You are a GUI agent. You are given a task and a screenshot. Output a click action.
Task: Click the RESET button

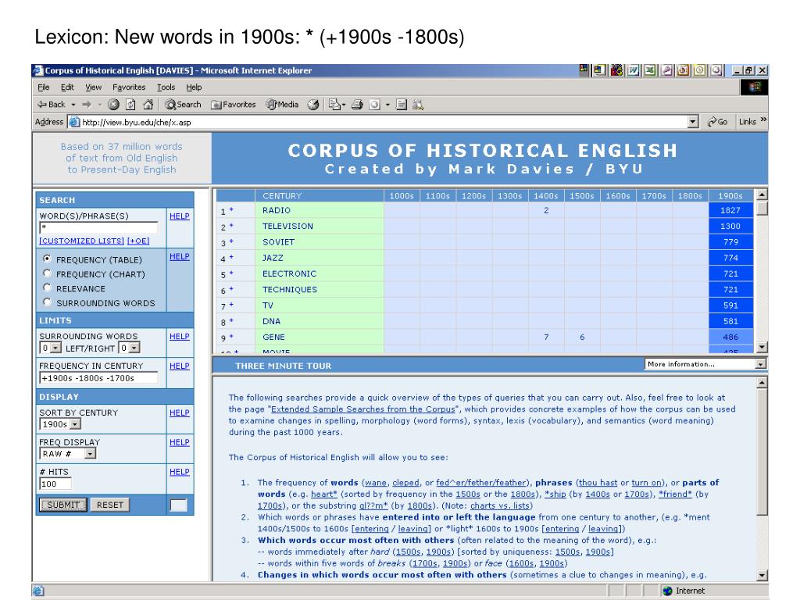[x=110, y=505]
